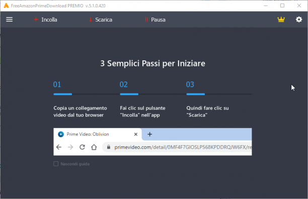Click the "3 Semplici Passi per Iniziare" heading
This screenshot has width=308, height=199.
pyautogui.click(x=152, y=63)
